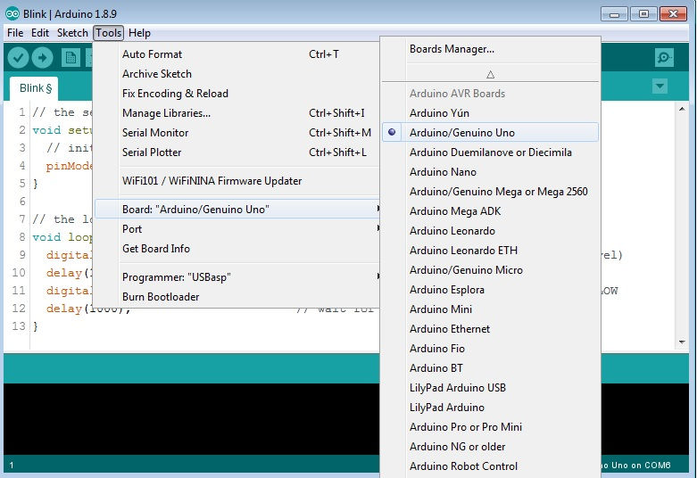Open Serial Monitor from the menu

pyautogui.click(x=237, y=132)
